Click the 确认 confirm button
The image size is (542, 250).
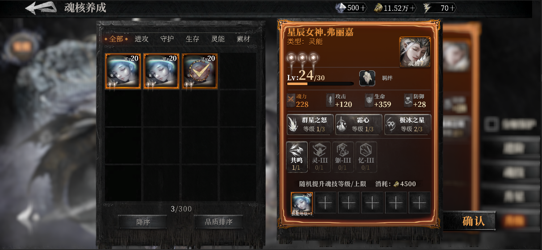[x=473, y=221]
